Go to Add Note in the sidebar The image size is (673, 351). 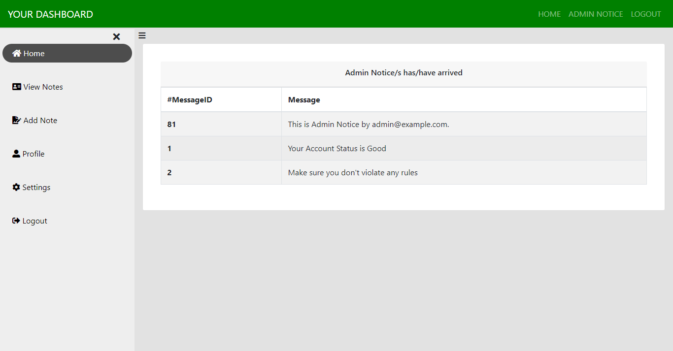point(67,120)
